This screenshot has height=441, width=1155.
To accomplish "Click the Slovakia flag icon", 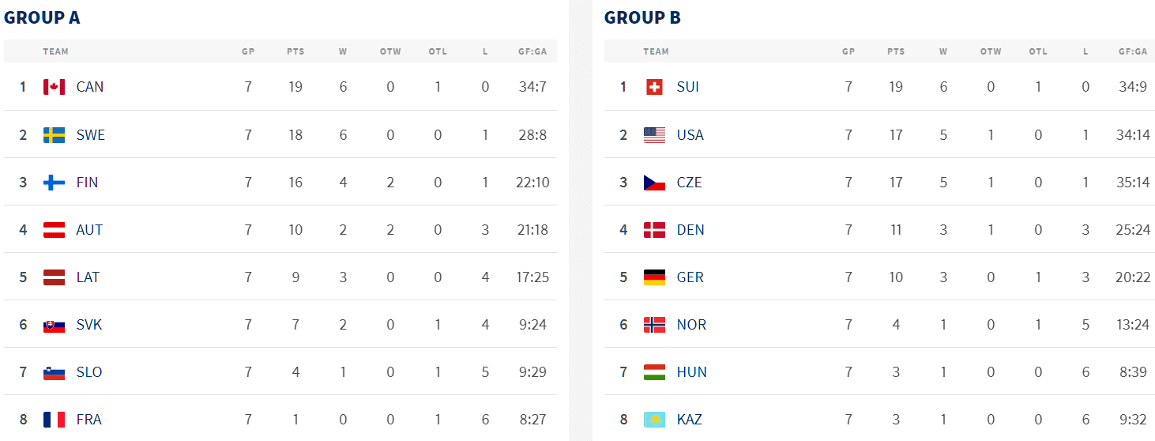I will point(54,325).
